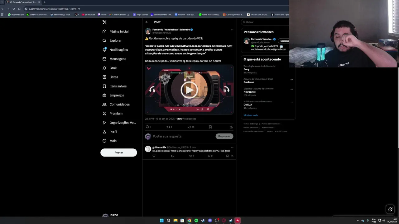Play the Valorant replay video
Viewport: 399px width, 224px height.
[x=189, y=90]
